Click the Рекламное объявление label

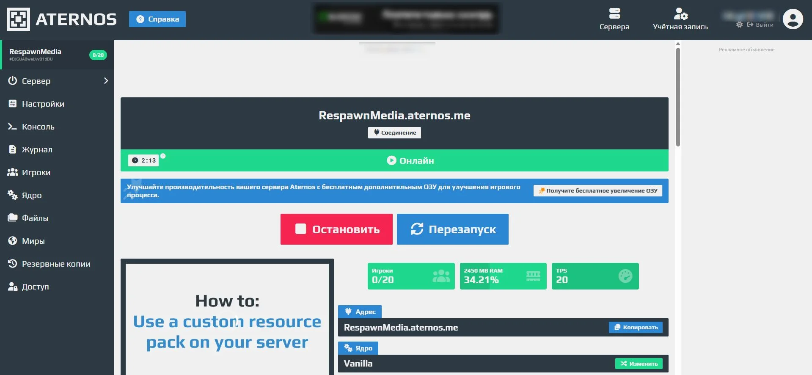pyautogui.click(x=746, y=50)
